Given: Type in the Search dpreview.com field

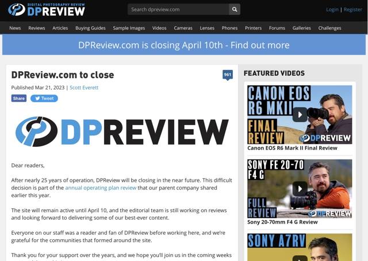Looking at the screenshot, I should (178, 9).
